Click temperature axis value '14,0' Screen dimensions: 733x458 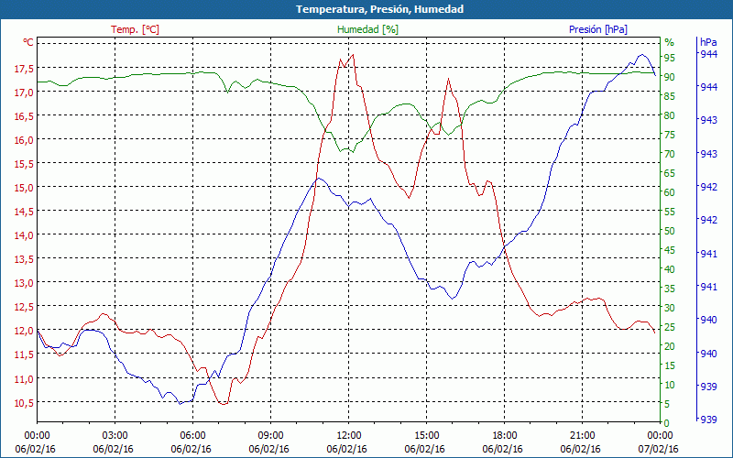tap(25, 235)
